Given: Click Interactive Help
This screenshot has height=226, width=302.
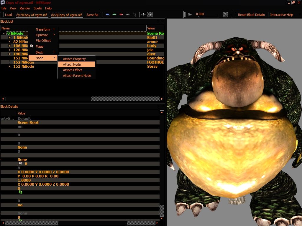Looking at the screenshot, I should [x=282, y=15].
